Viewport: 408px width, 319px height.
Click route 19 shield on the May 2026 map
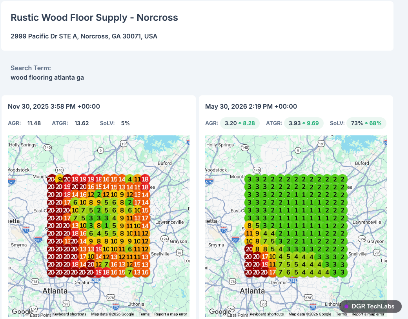321,144
